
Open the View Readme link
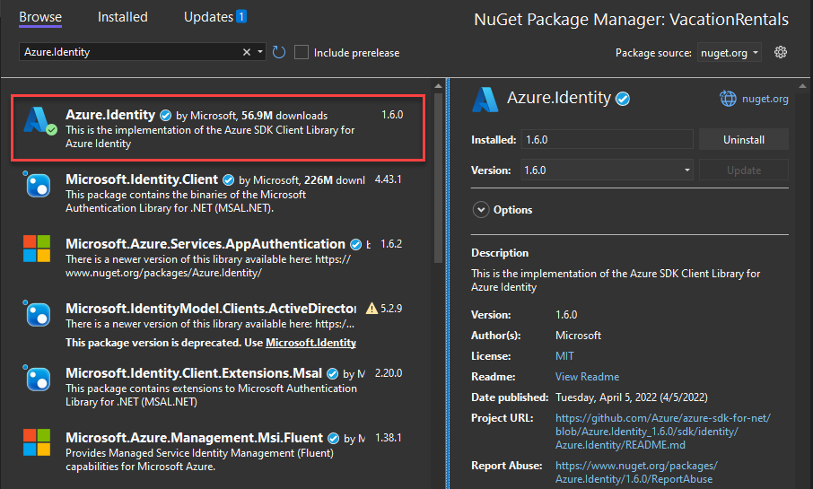(x=587, y=377)
